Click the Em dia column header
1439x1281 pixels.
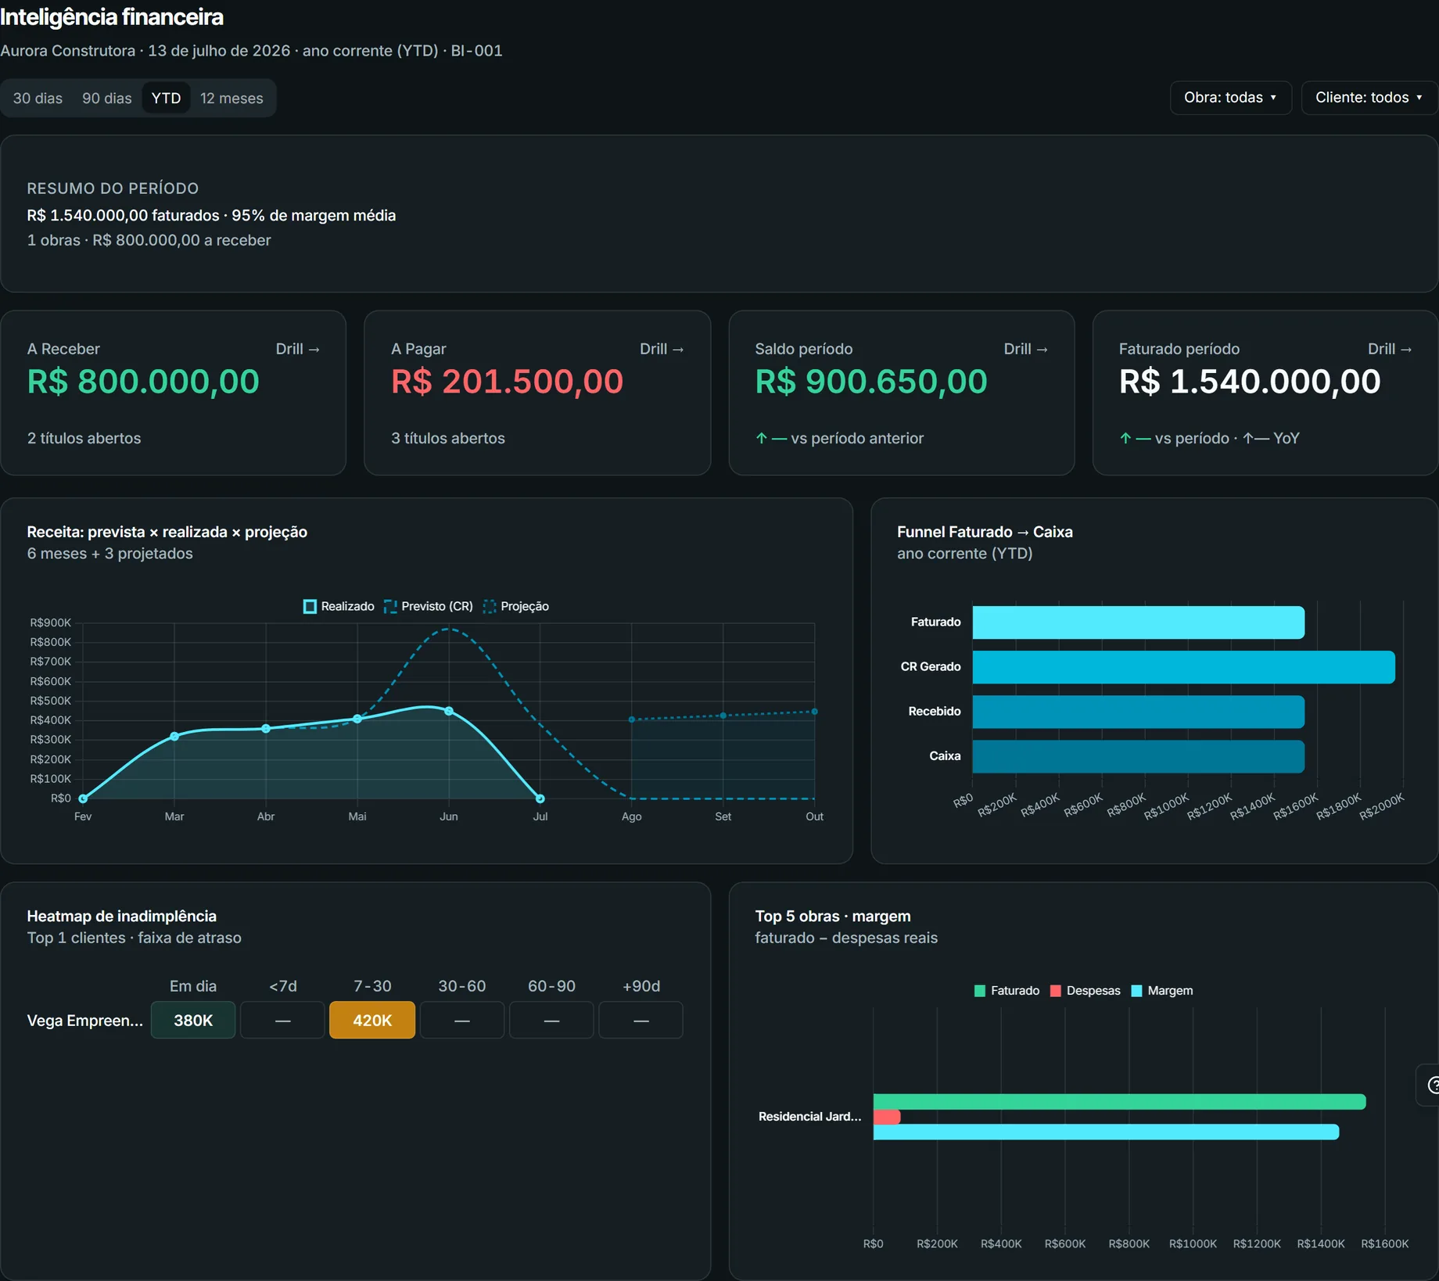click(193, 986)
